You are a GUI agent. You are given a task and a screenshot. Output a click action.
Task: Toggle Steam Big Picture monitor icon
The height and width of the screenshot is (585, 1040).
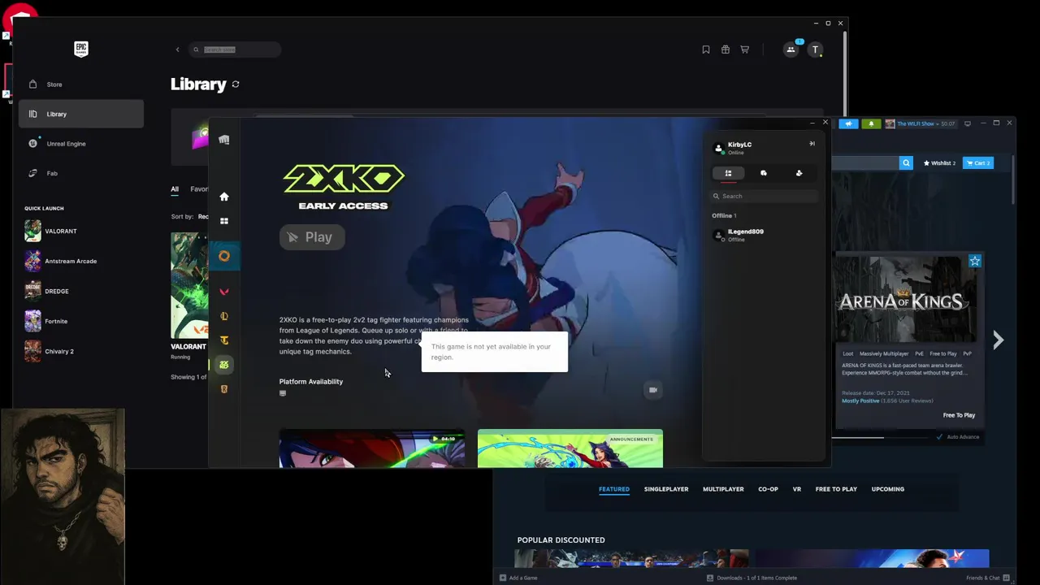(x=968, y=123)
